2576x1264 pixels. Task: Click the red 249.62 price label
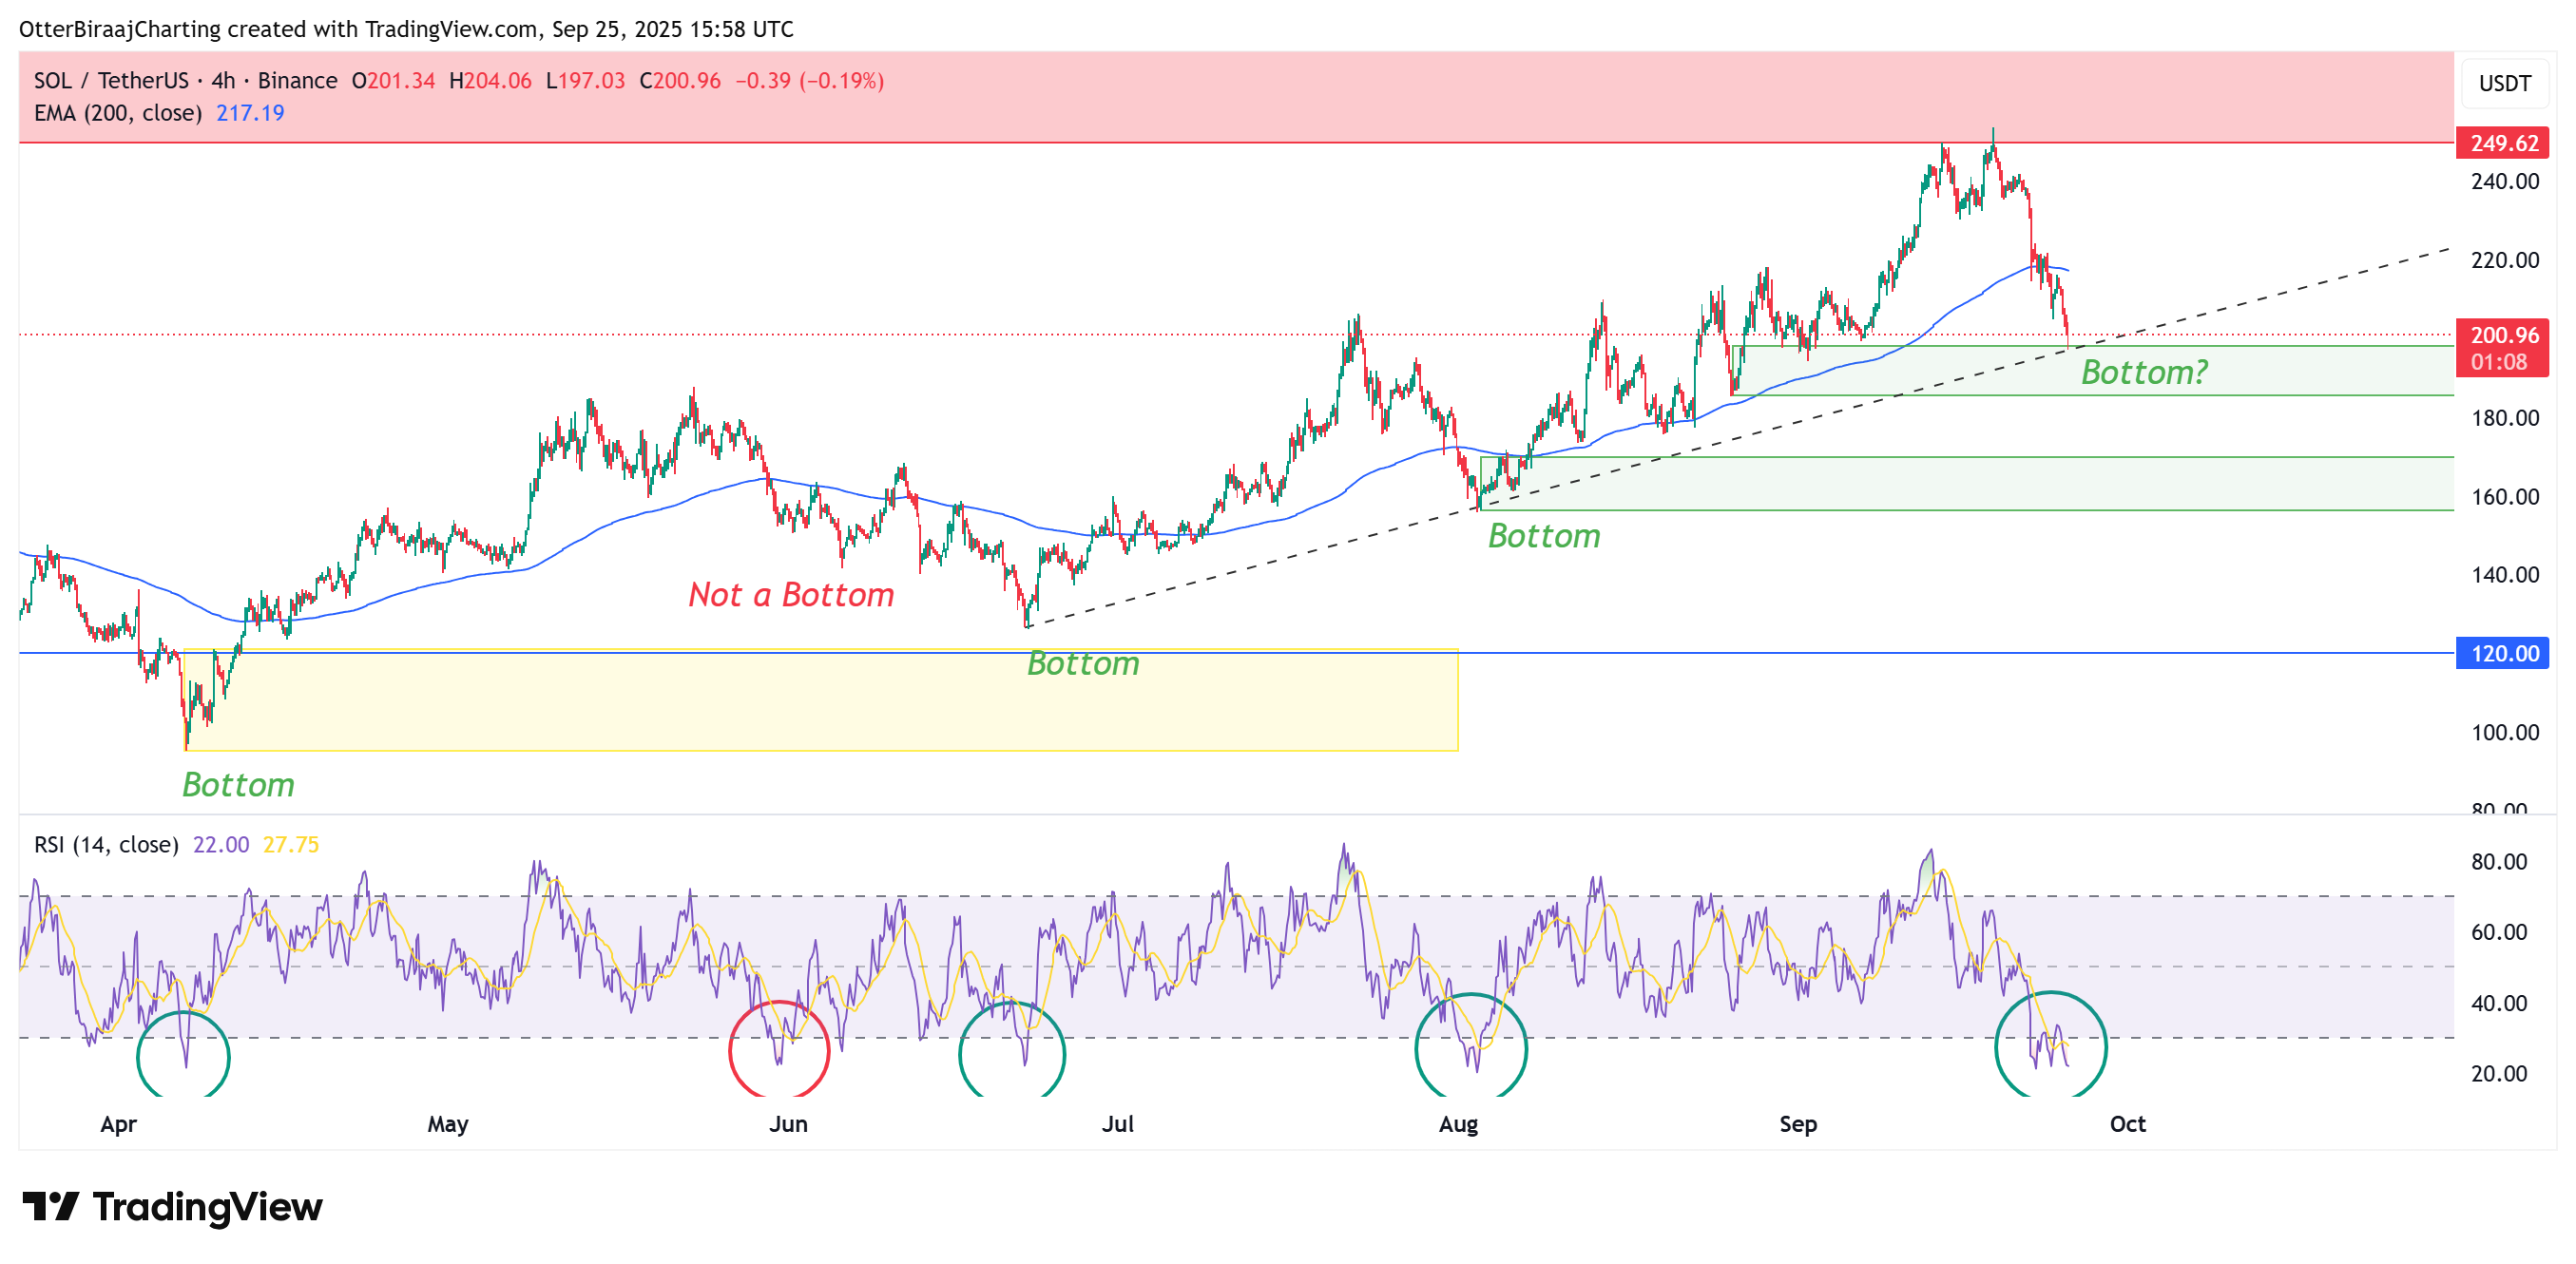2503,143
